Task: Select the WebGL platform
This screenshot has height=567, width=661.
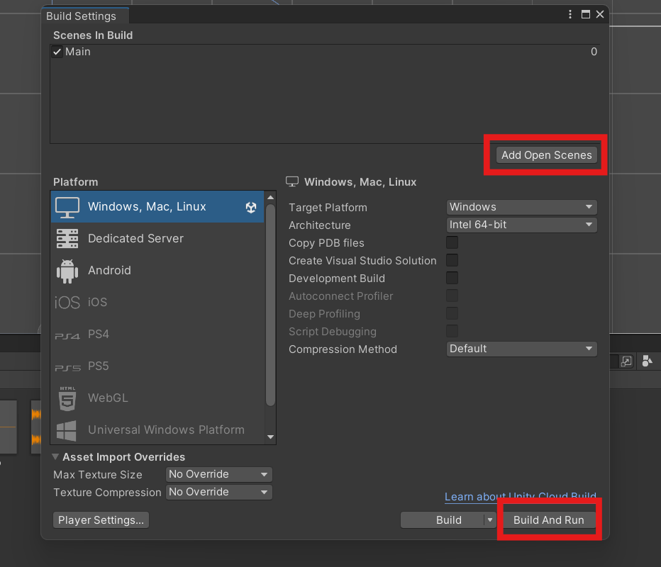Action: [157, 398]
